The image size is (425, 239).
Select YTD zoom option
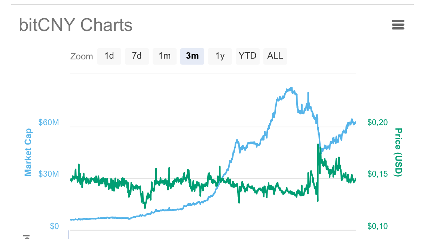(x=248, y=56)
